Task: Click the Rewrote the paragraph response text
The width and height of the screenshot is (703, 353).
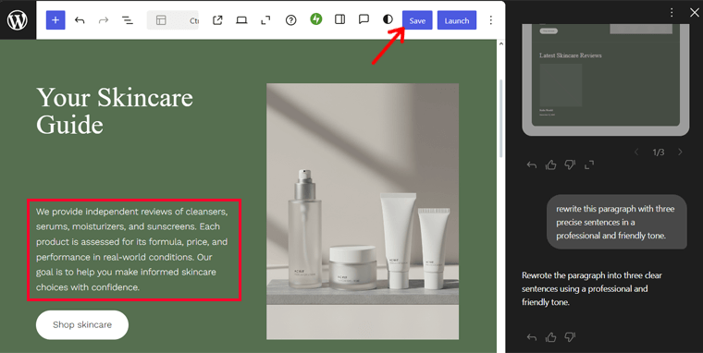Action: [592, 288]
